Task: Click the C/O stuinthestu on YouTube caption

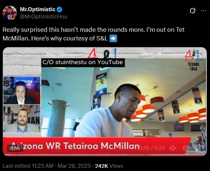Action: pos(83,62)
